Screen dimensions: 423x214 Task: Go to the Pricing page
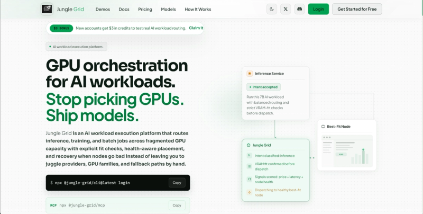coord(145,9)
